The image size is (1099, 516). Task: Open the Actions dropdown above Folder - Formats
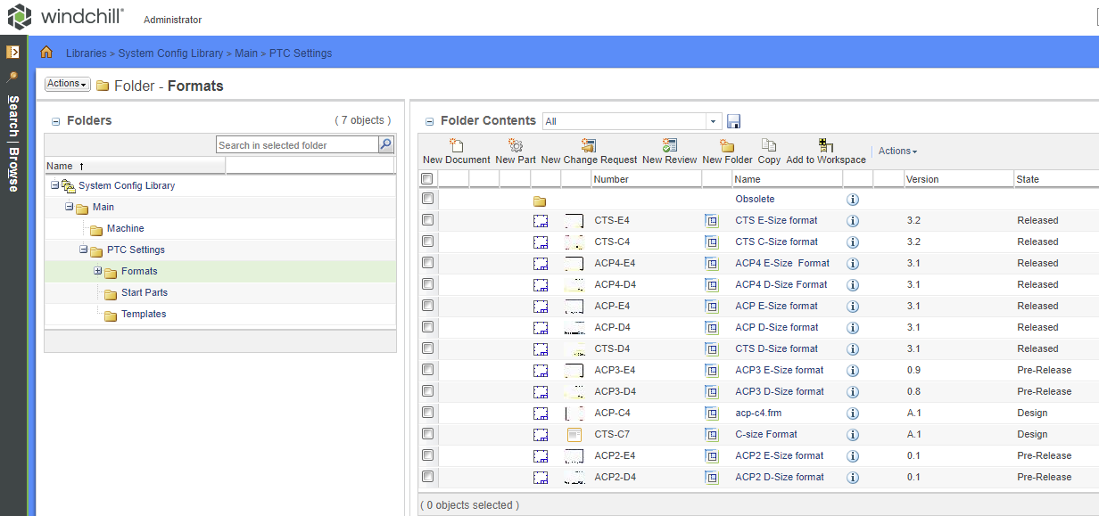coord(67,83)
